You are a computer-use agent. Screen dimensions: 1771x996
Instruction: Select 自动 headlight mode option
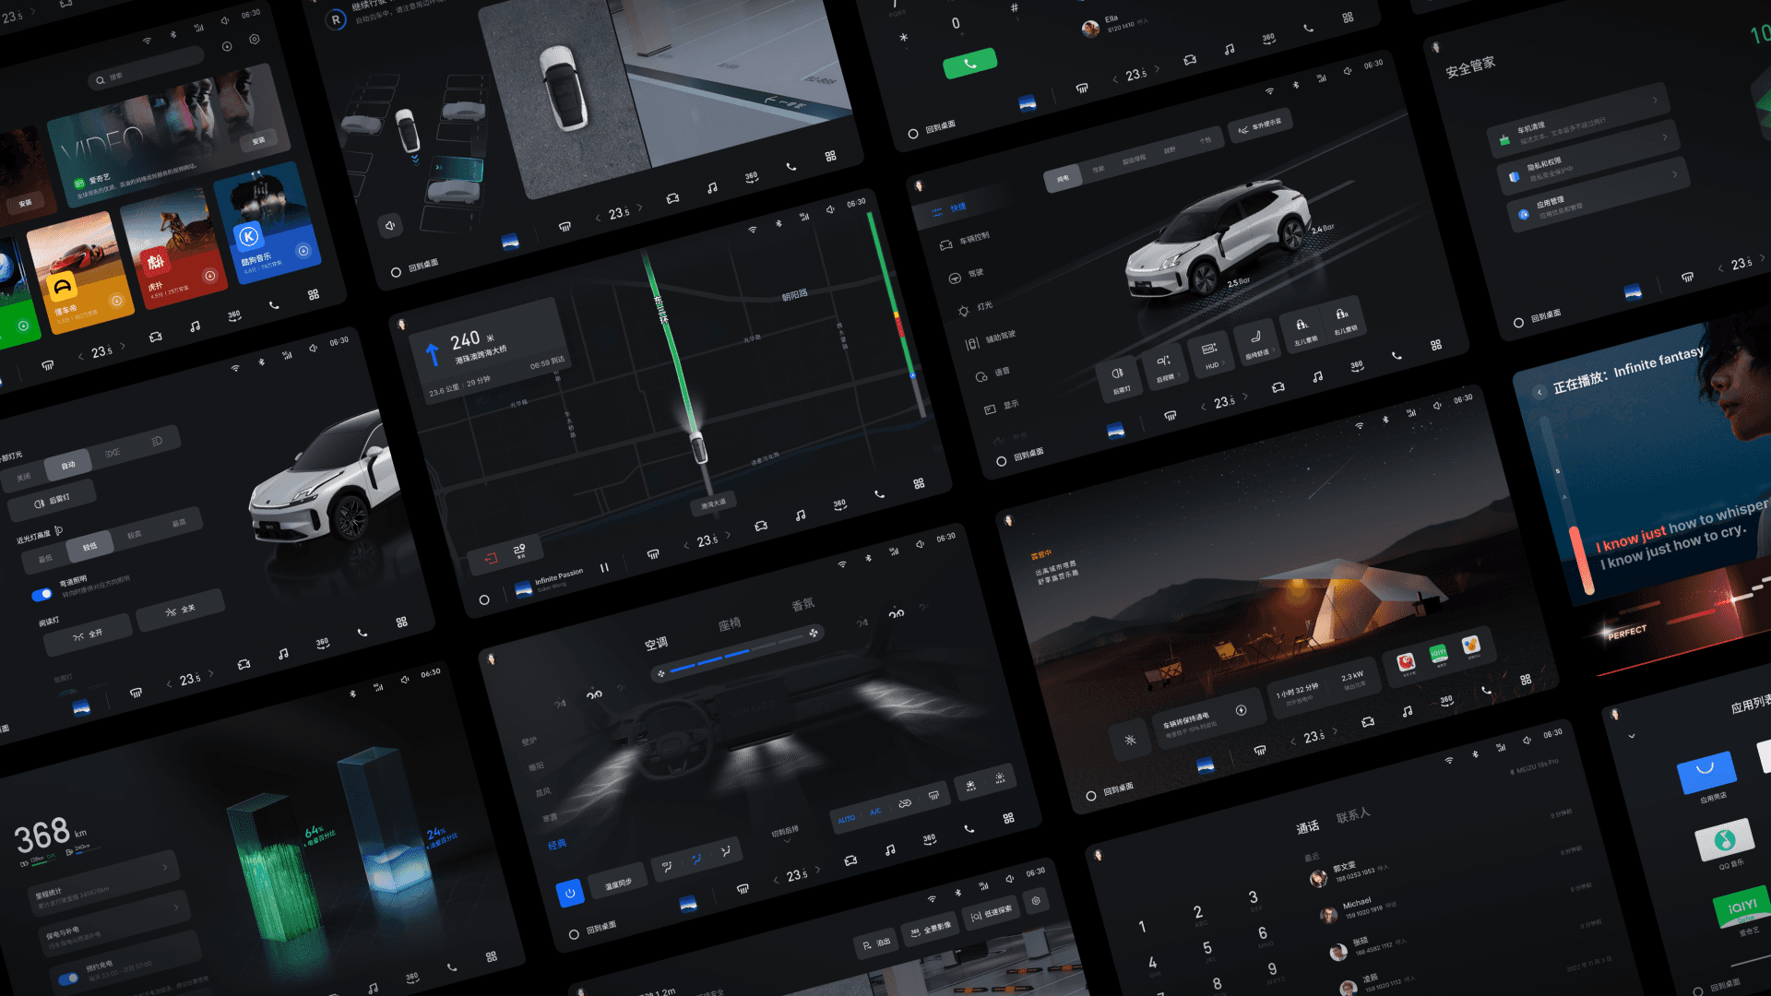[68, 465]
